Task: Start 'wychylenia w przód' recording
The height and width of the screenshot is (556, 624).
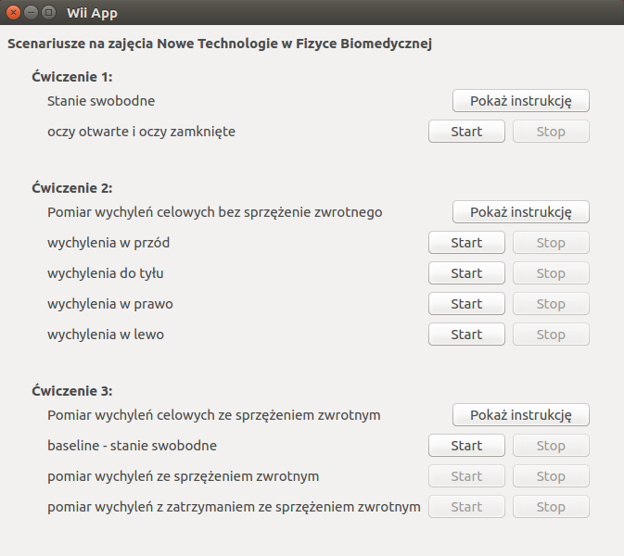Action: pos(466,242)
